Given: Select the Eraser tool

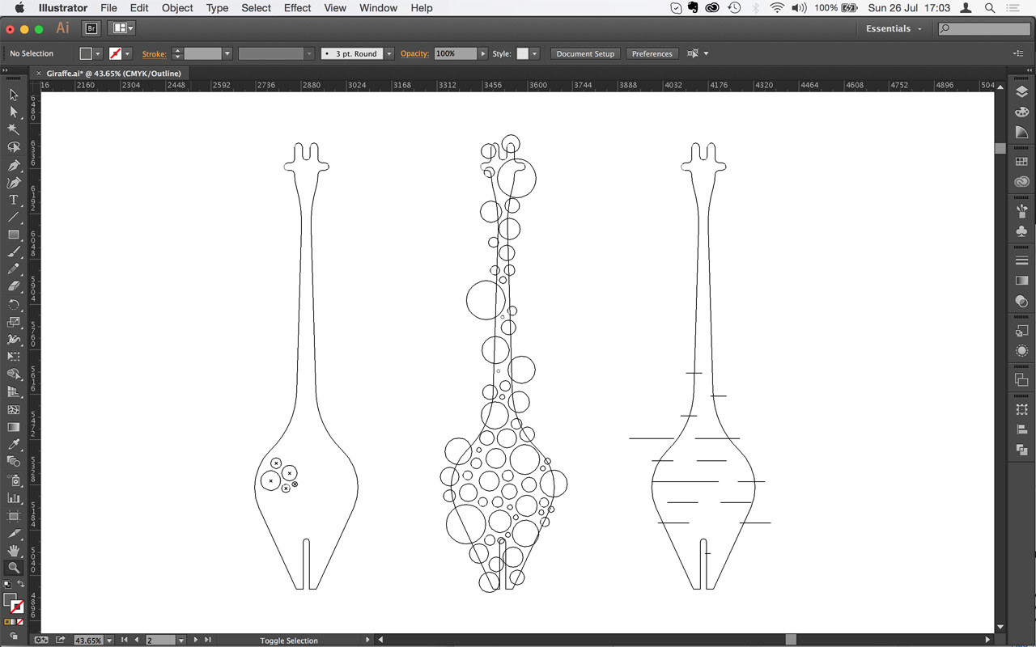Looking at the screenshot, I should click(14, 286).
